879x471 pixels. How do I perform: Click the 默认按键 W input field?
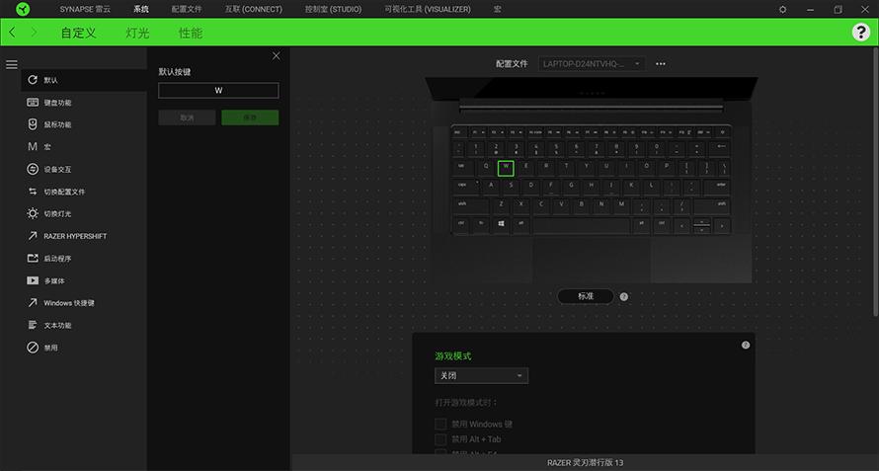(x=218, y=90)
